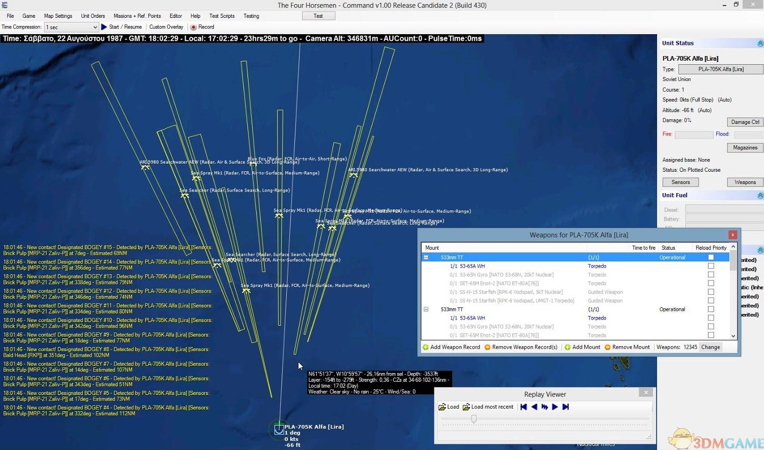Open the Unit Orders menu
Image resolution: width=764 pixels, height=450 pixels.
[x=93, y=16]
